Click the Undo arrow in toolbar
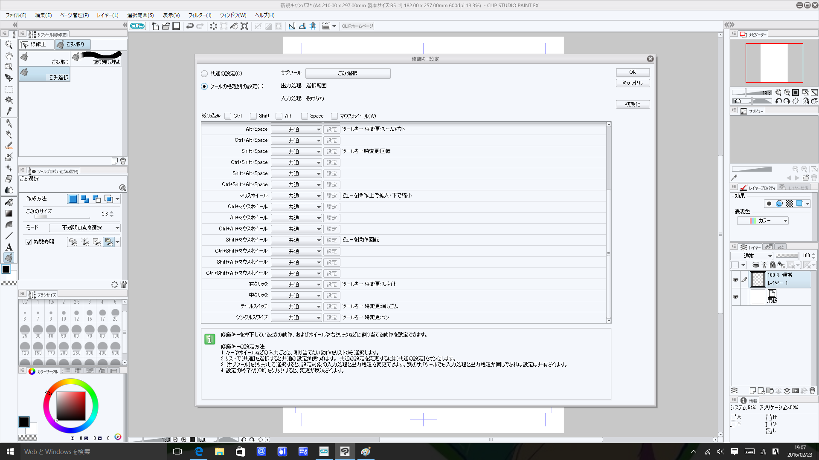 [x=190, y=26]
